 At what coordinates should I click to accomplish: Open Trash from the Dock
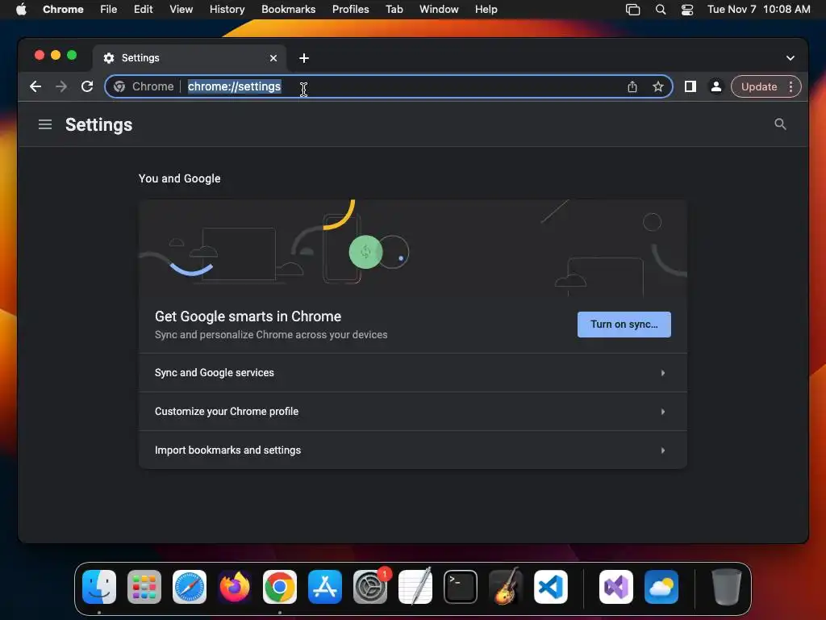pyautogui.click(x=727, y=587)
